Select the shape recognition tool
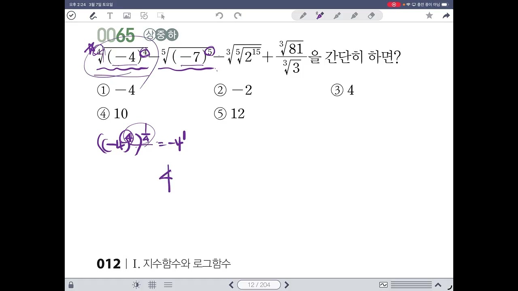Screen dimensions: 518x291 coord(144,16)
